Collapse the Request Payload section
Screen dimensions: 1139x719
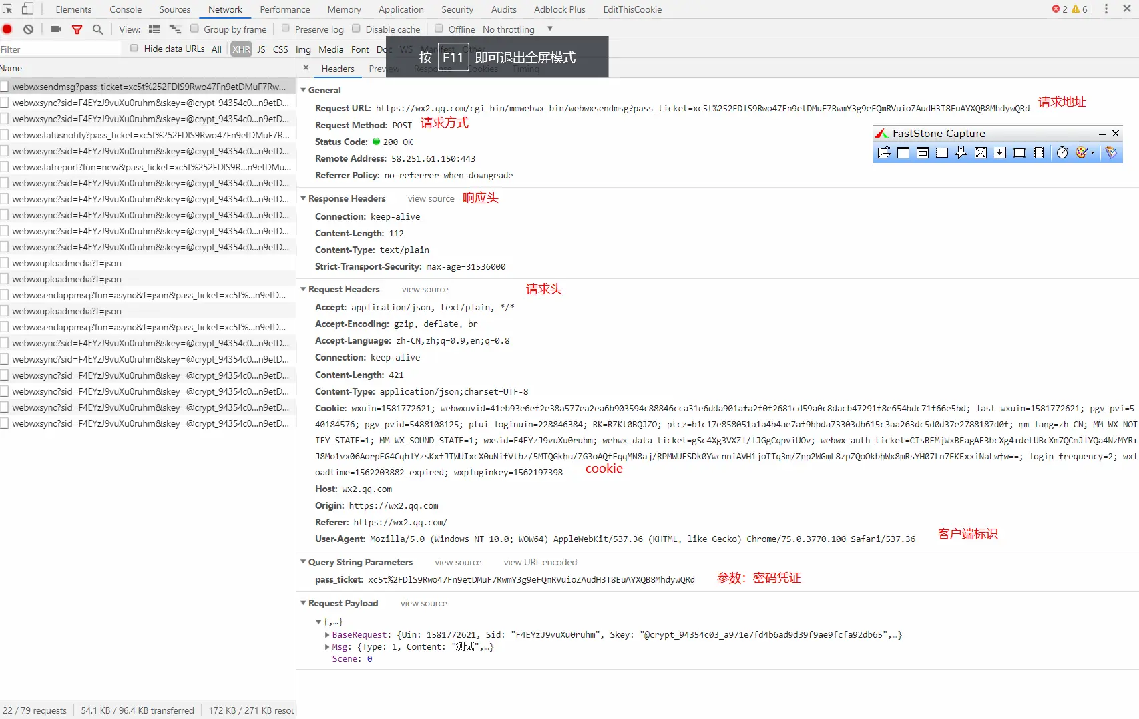[304, 603]
